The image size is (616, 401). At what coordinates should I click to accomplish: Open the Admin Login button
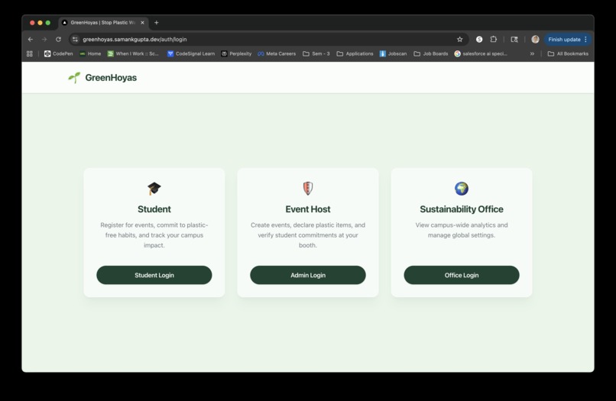point(307,275)
